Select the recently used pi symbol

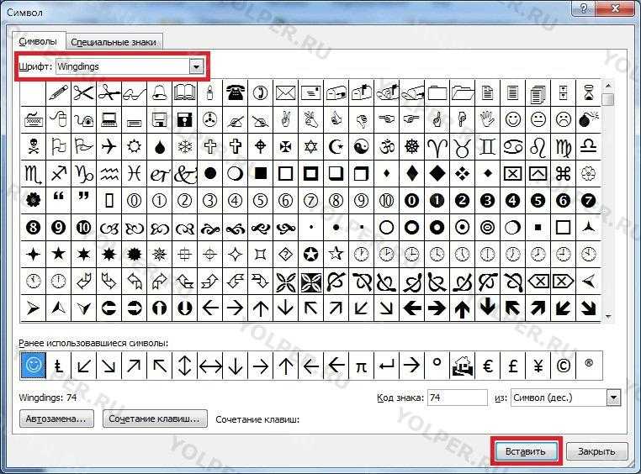361,366
